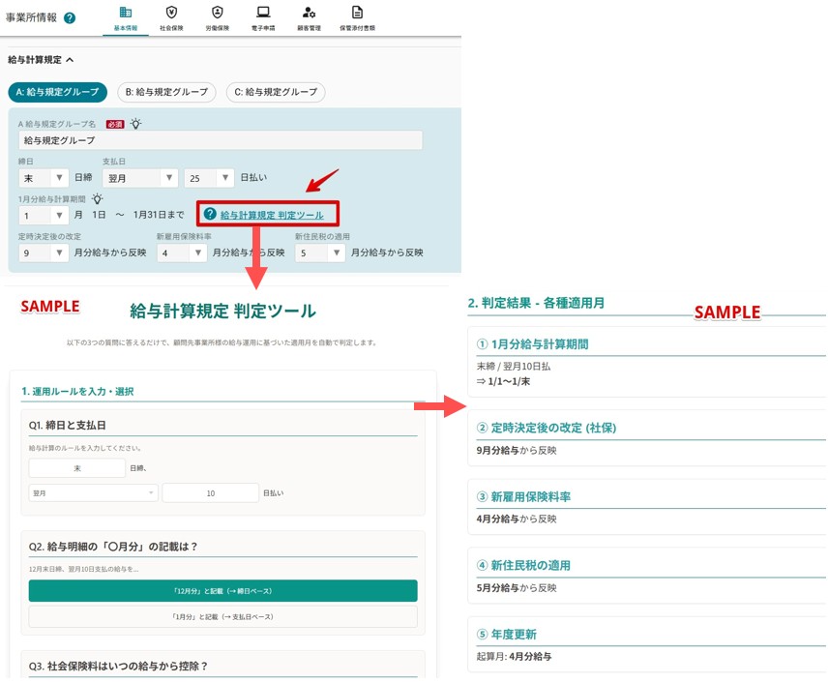Open 新住民税の適用 month dropdown showing 5
Viewport: 828px width, 683px height.
pos(320,252)
